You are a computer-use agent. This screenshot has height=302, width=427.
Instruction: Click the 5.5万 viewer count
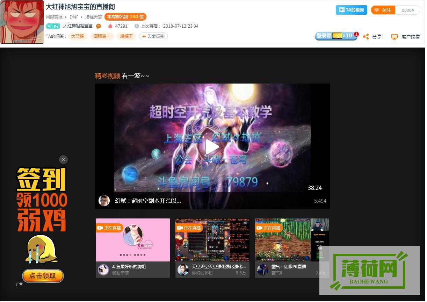241,273
